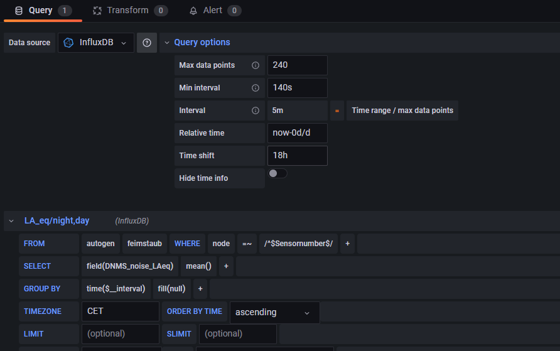The width and height of the screenshot is (560, 351).
Task: Edit the TIMEZONE field CET
Action: tap(121, 311)
